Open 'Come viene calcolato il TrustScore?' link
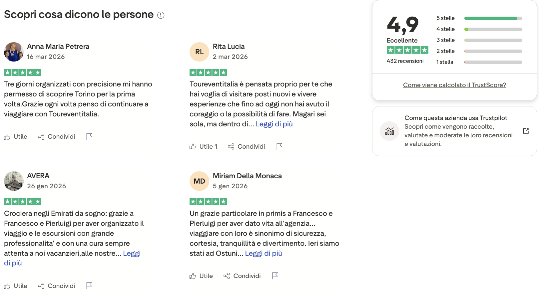 (454, 85)
